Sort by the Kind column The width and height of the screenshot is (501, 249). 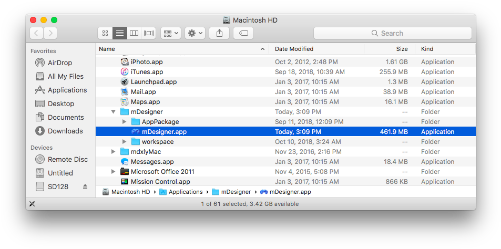(x=445, y=49)
